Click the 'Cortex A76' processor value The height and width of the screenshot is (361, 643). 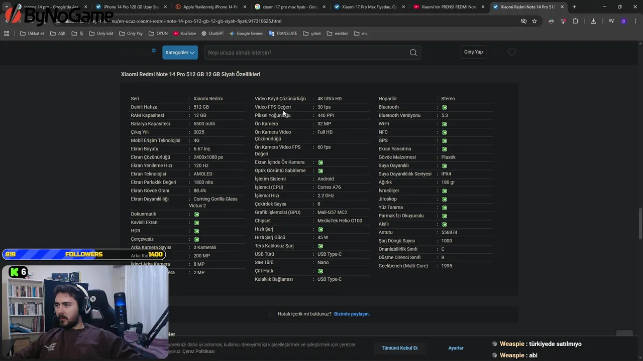pos(329,188)
